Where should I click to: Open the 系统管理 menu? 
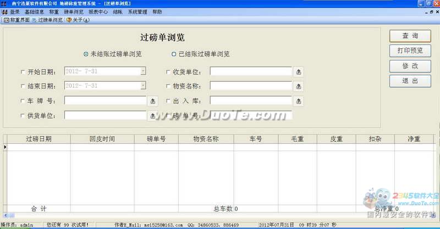pyautogui.click(x=137, y=12)
